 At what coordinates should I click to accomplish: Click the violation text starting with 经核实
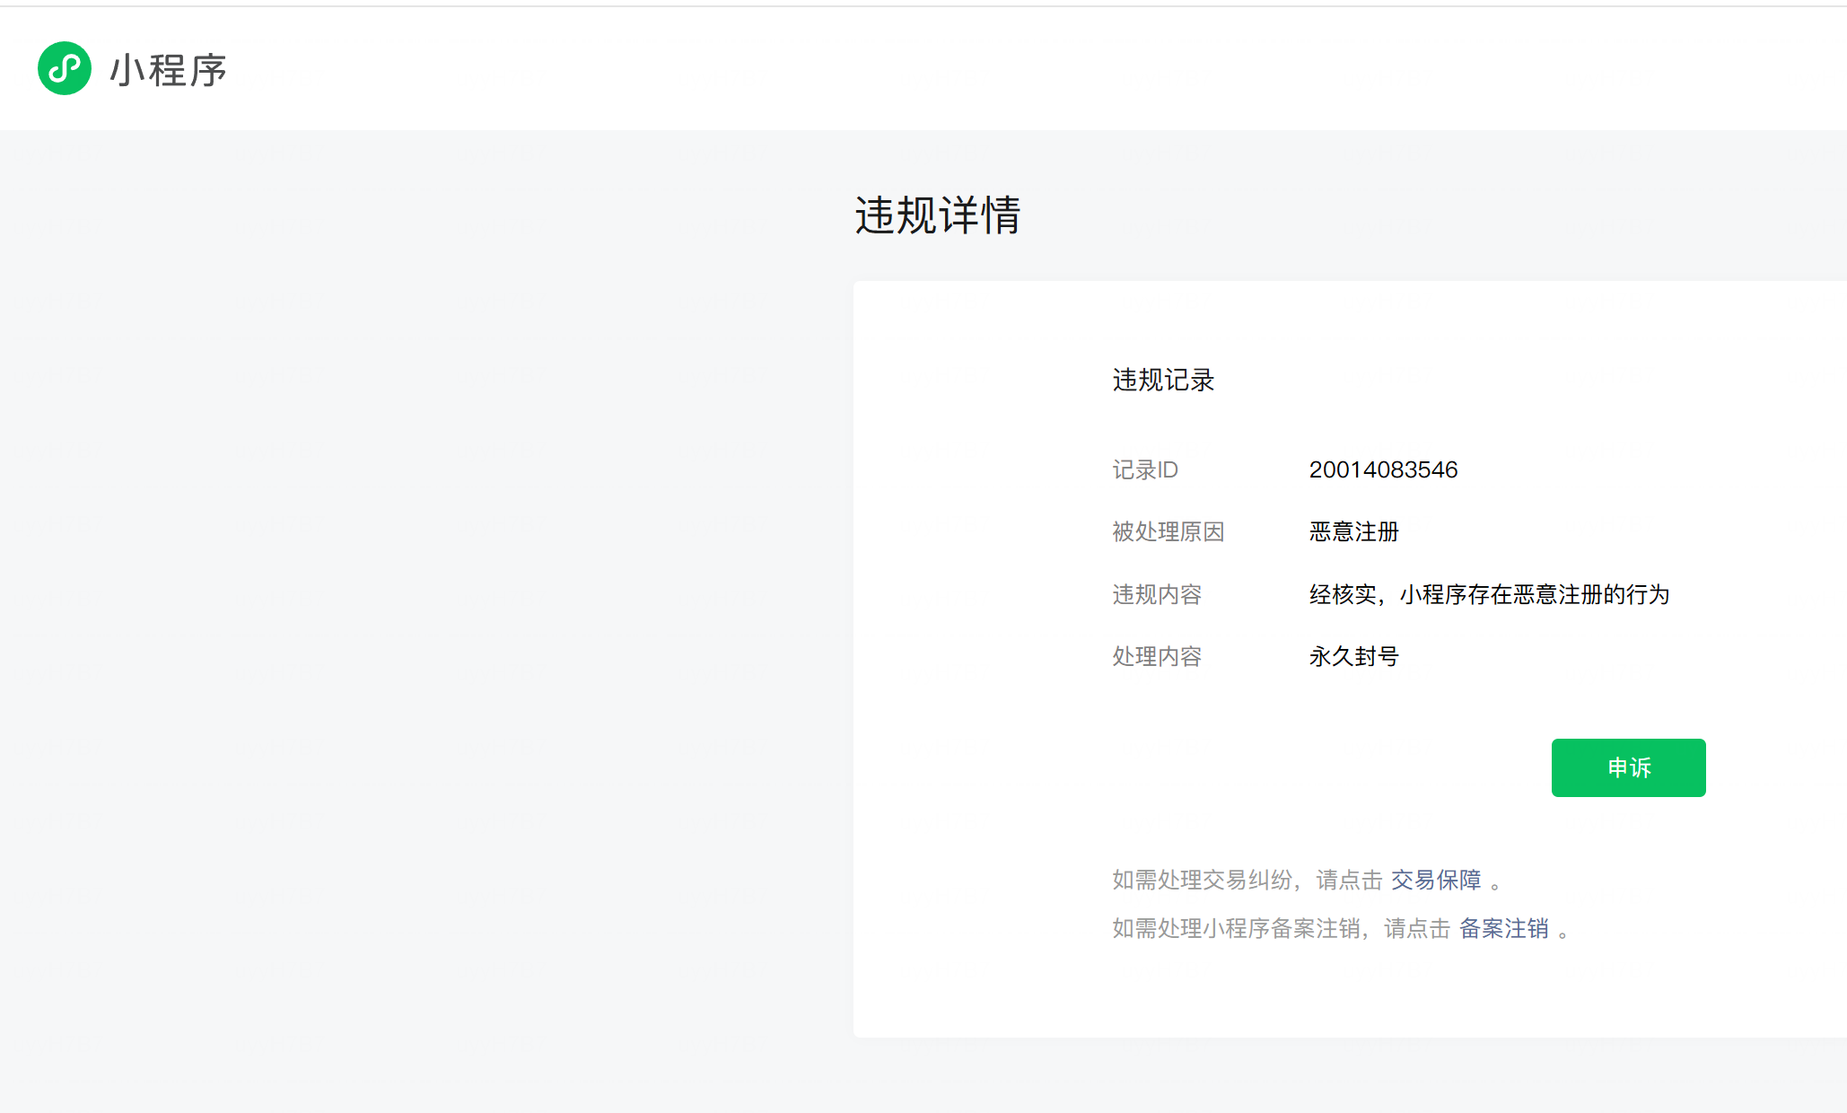(x=1489, y=594)
